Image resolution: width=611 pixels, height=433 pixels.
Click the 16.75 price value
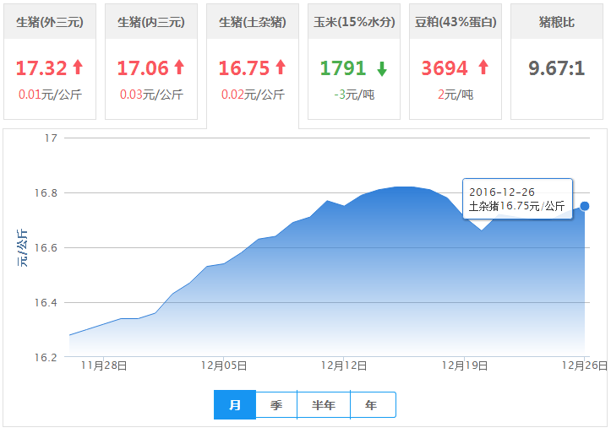coord(244,68)
